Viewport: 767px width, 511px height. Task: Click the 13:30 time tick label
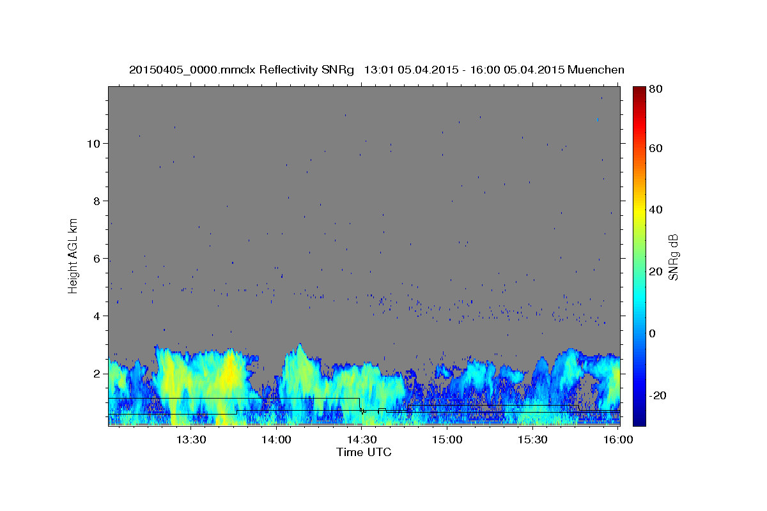click(x=190, y=439)
